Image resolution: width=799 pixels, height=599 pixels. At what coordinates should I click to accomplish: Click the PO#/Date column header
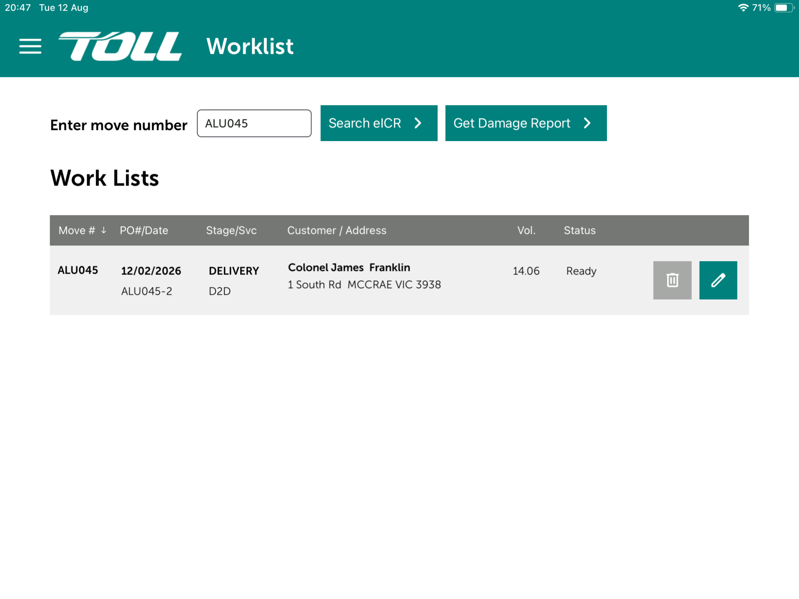pos(144,230)
